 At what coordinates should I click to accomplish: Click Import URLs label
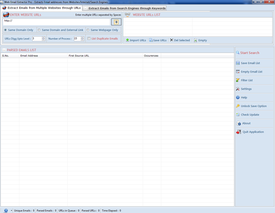[x=138, y=40]
